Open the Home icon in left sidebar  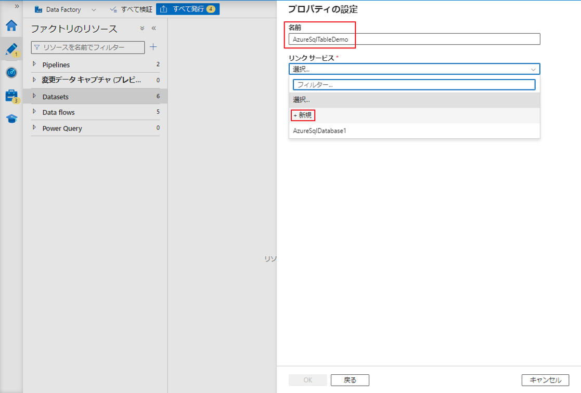11,25
